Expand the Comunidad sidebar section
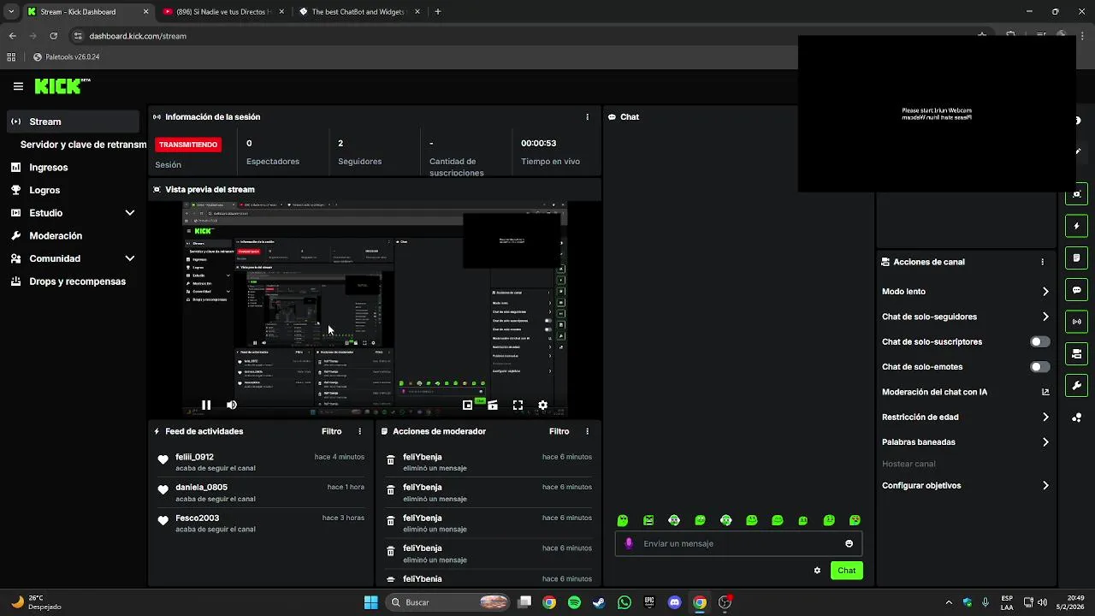This screenshot has height=616, width=1095. pos(130,258)
